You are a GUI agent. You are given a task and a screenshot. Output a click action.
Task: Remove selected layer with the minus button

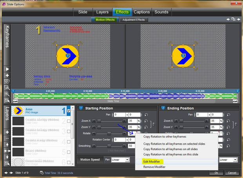(7, 138)
